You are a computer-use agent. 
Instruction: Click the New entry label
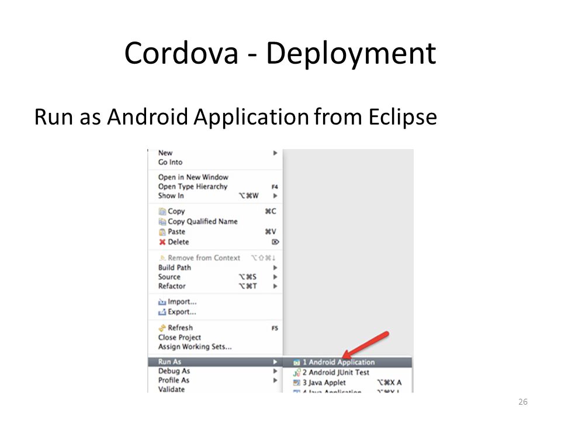point(165,153)
